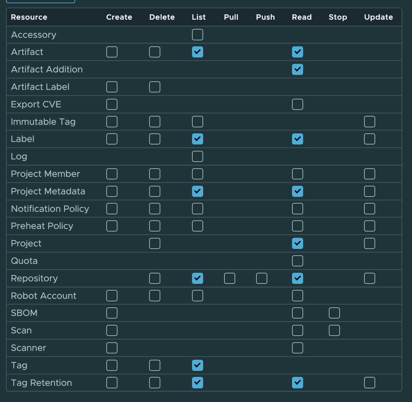
Task: Check Project Member Create permission
Action: [x=112, y=174]
